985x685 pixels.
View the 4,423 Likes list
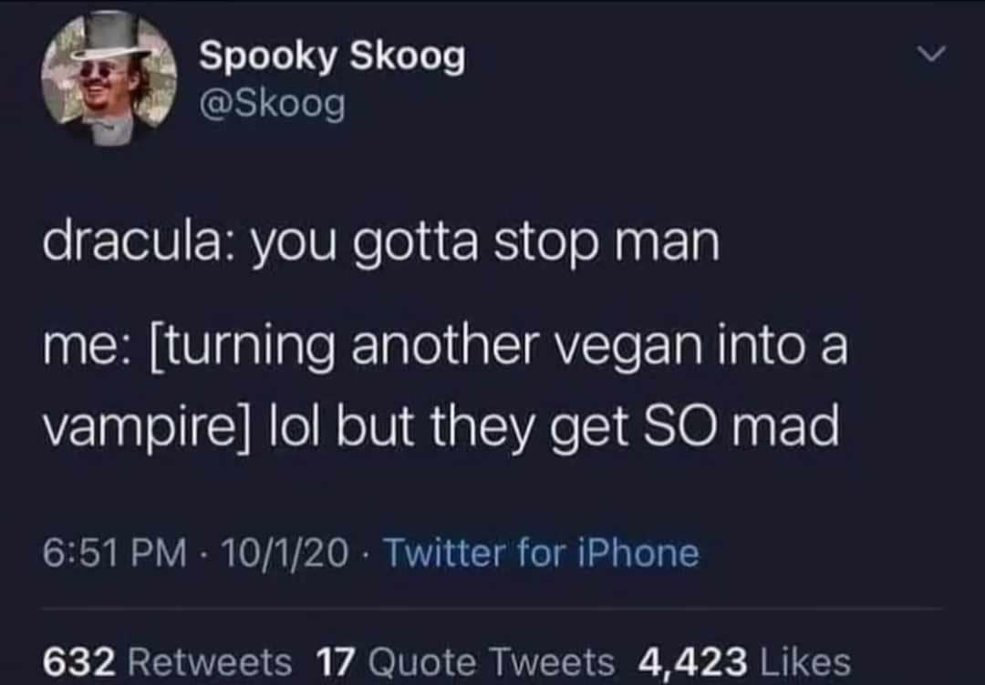tap(744, 662)
